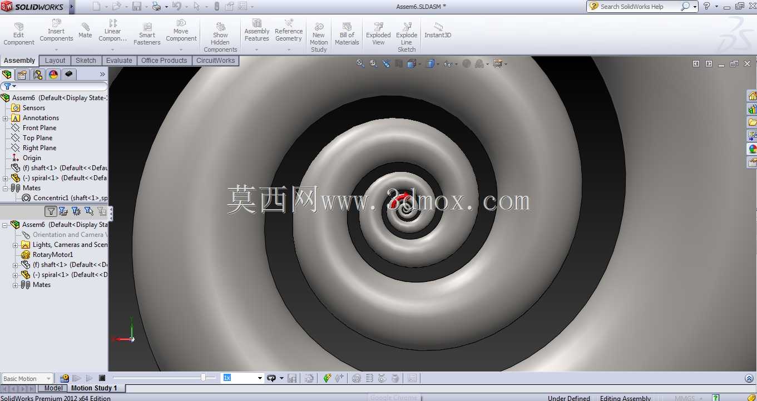Insert a Bill of Materials
The height and width of the screenshot is (401, 757).
[347, 34]
